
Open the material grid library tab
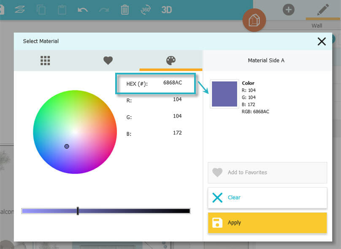click(x=45, y=61)
